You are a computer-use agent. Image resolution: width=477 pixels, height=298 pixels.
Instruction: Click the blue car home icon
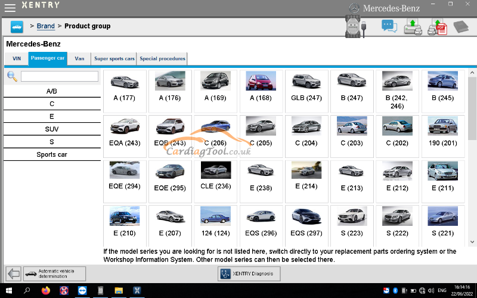[x=17, y=27]
